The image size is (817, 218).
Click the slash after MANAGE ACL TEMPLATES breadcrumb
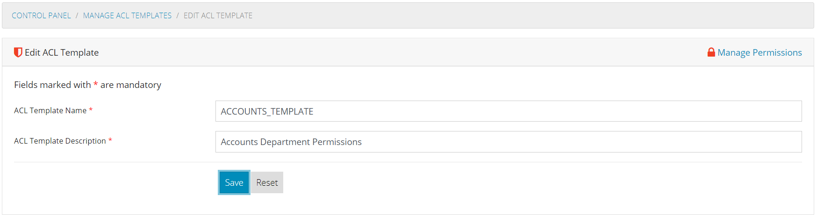(178, 15)
